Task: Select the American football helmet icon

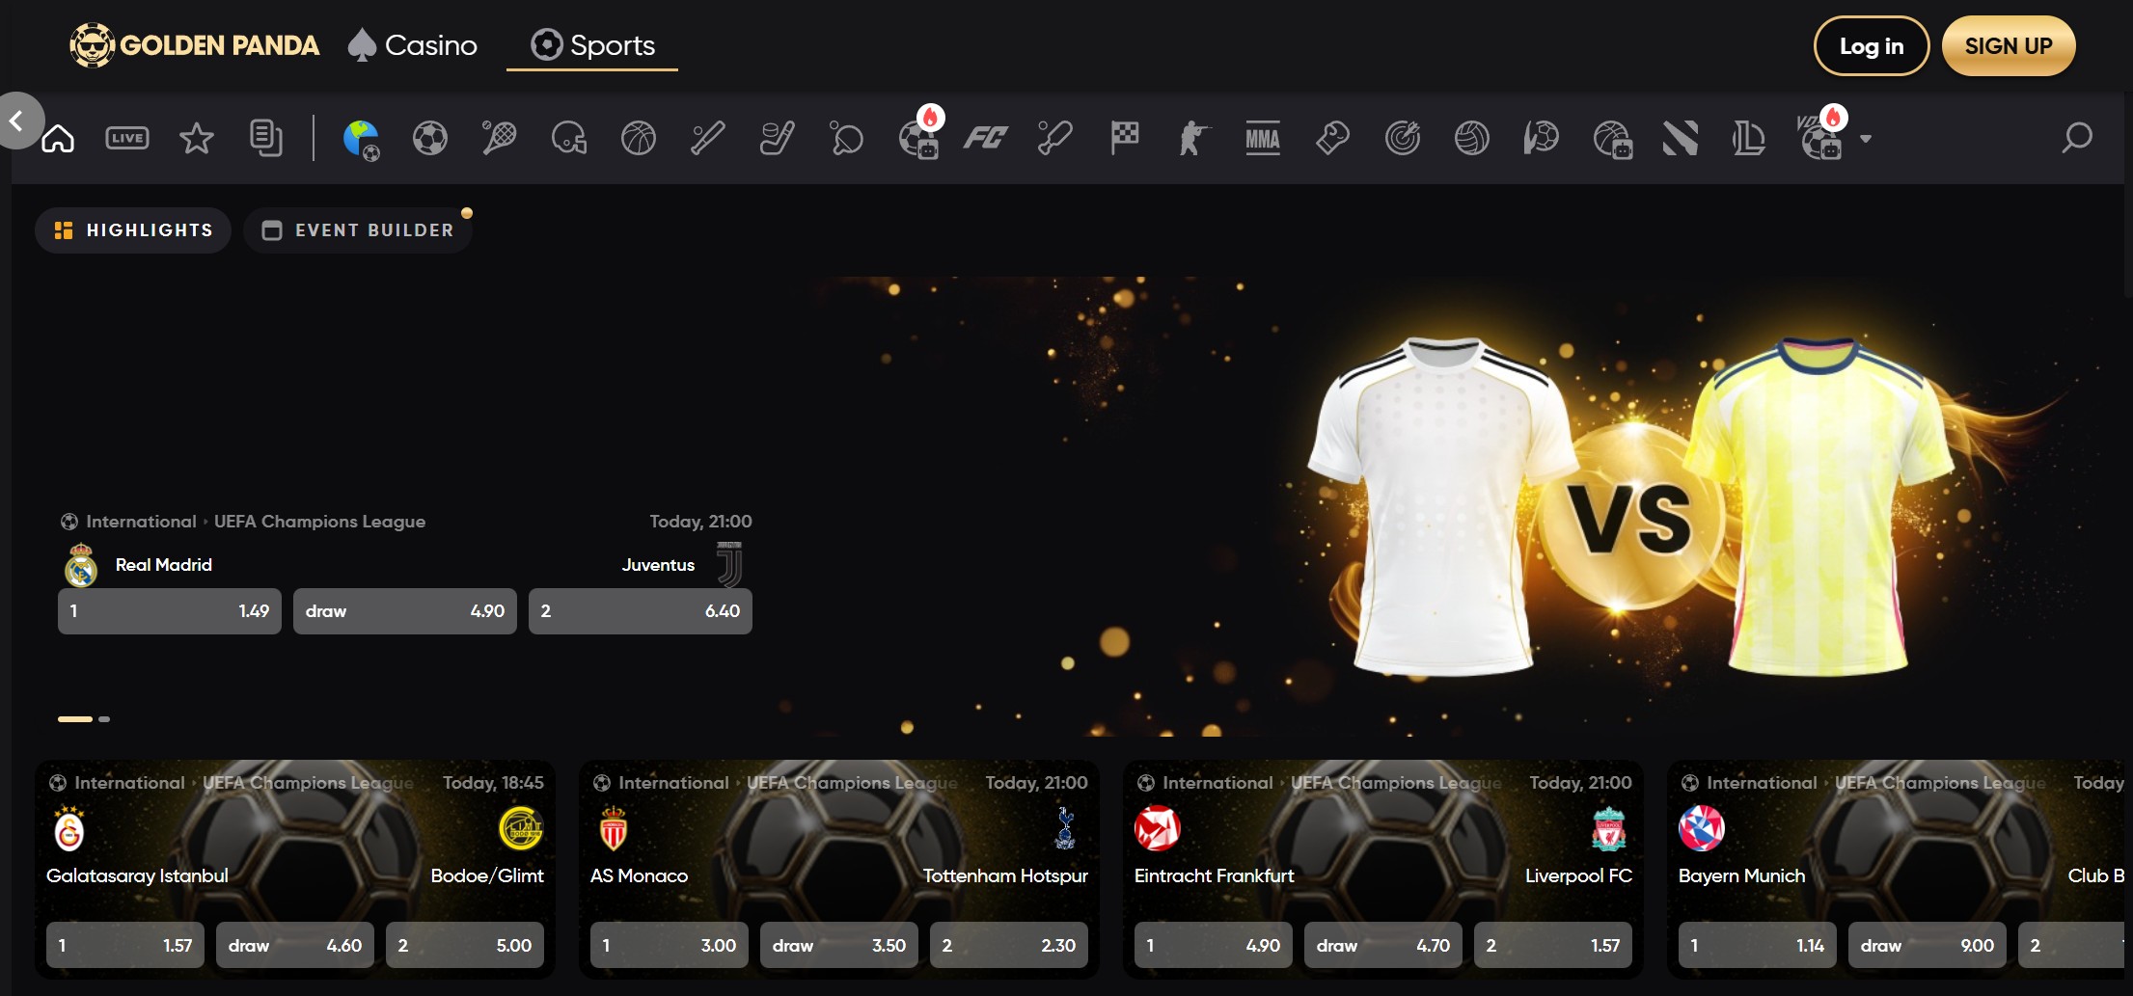Action: (569, 139)
